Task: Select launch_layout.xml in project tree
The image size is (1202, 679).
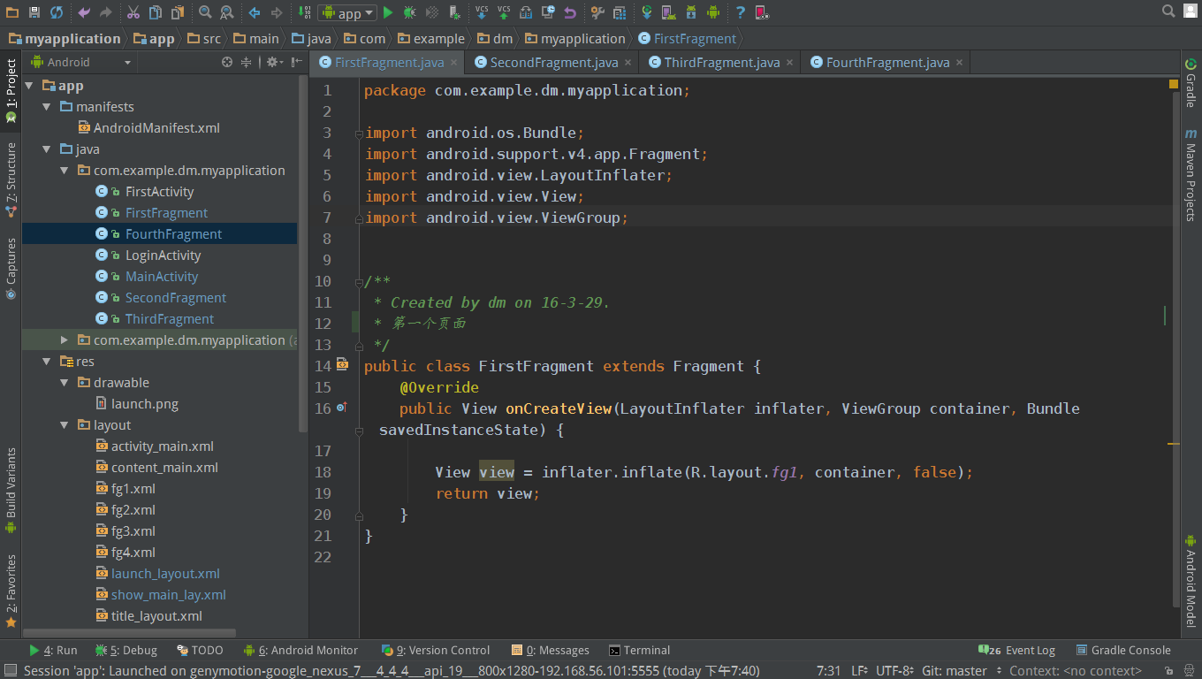Action: point(158,574)
